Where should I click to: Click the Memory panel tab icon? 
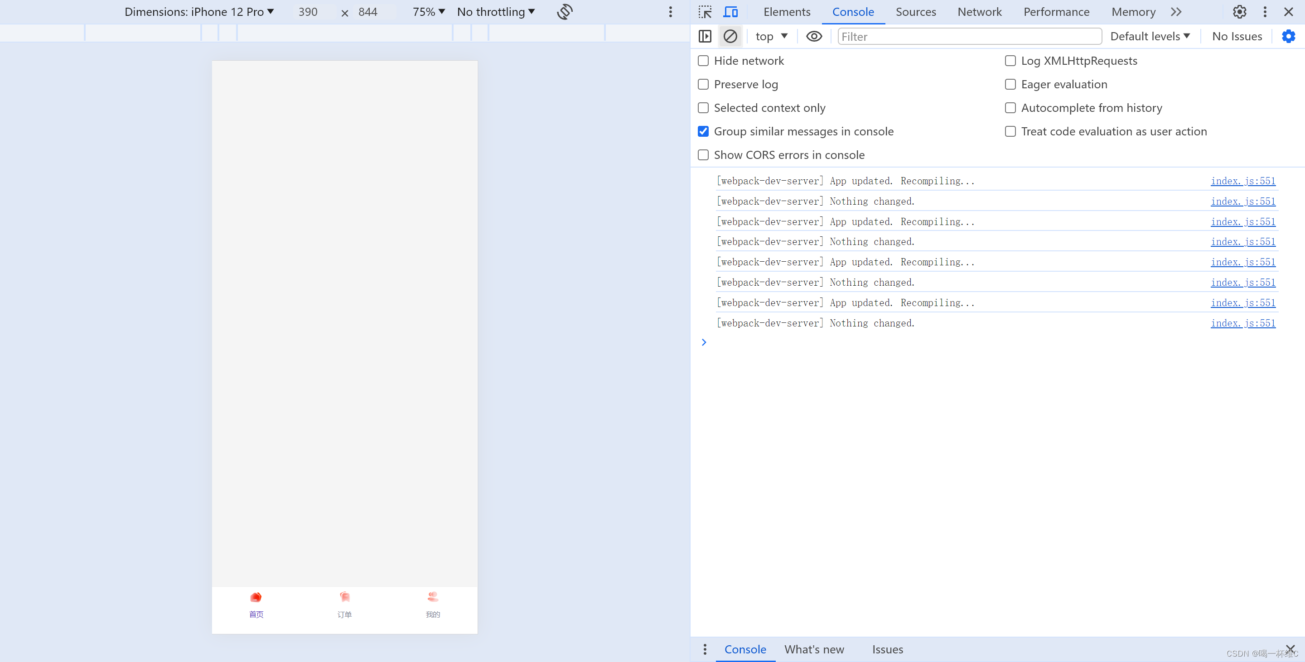1133,11
